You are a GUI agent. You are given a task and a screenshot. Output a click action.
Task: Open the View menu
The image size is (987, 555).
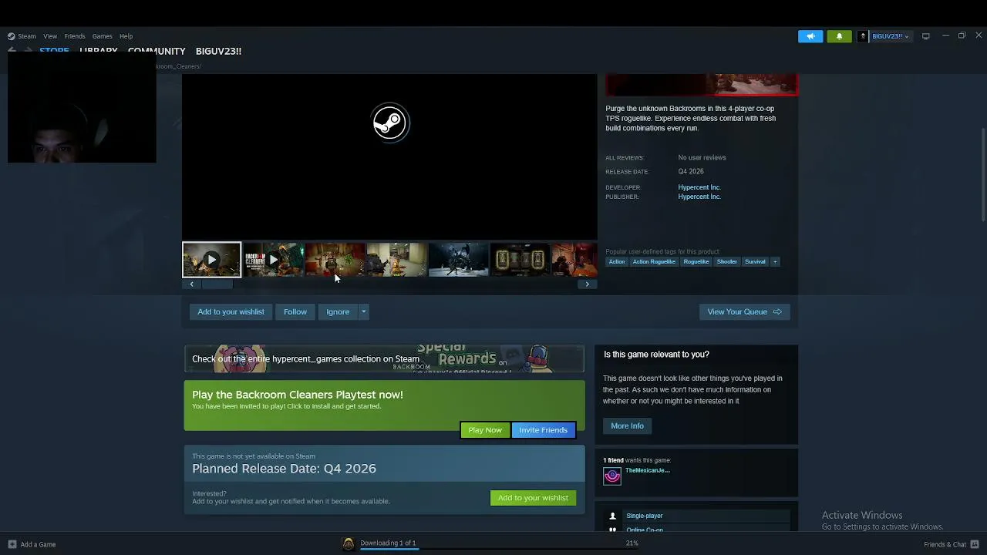pyautogui.click(x=50, y=36)
